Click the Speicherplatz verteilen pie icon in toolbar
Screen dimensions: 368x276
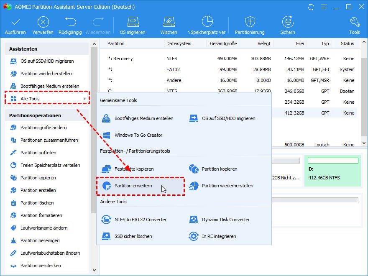pyautogui.click(x=207, y=22)
